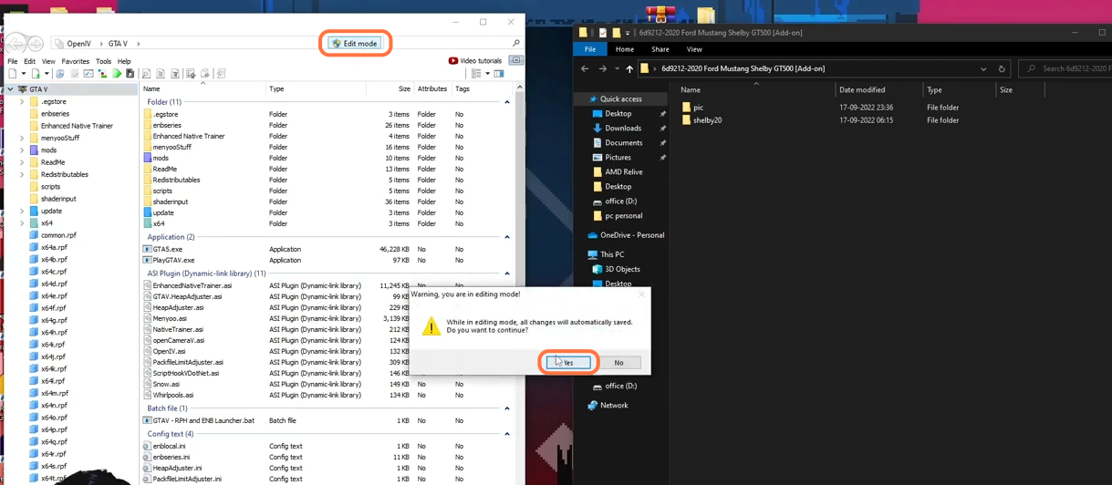This screenshot has height=485, width=1112.
Task: Dismiss the warning by choosing No
Action: [618, 363]
